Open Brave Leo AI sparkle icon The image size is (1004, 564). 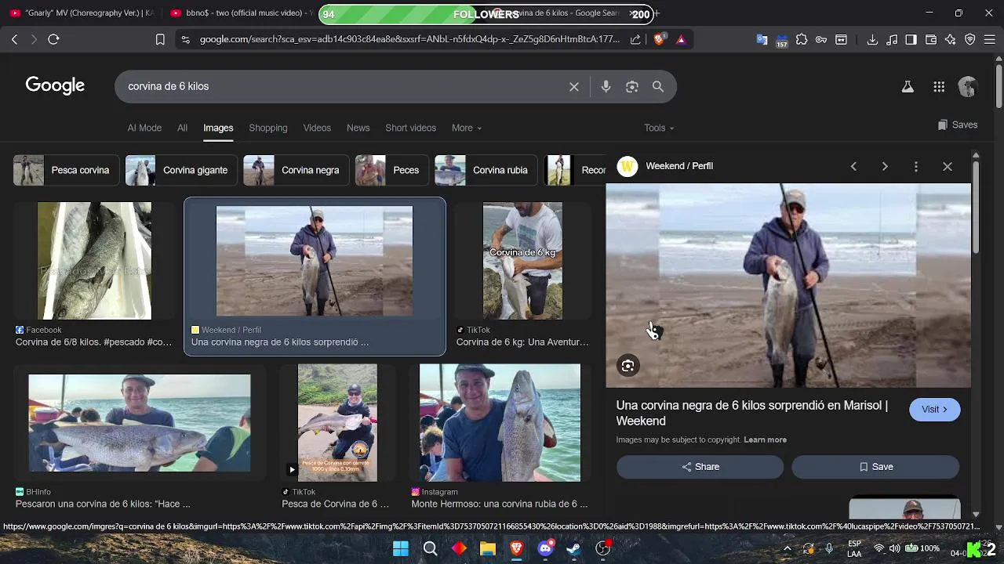(951, 39)
